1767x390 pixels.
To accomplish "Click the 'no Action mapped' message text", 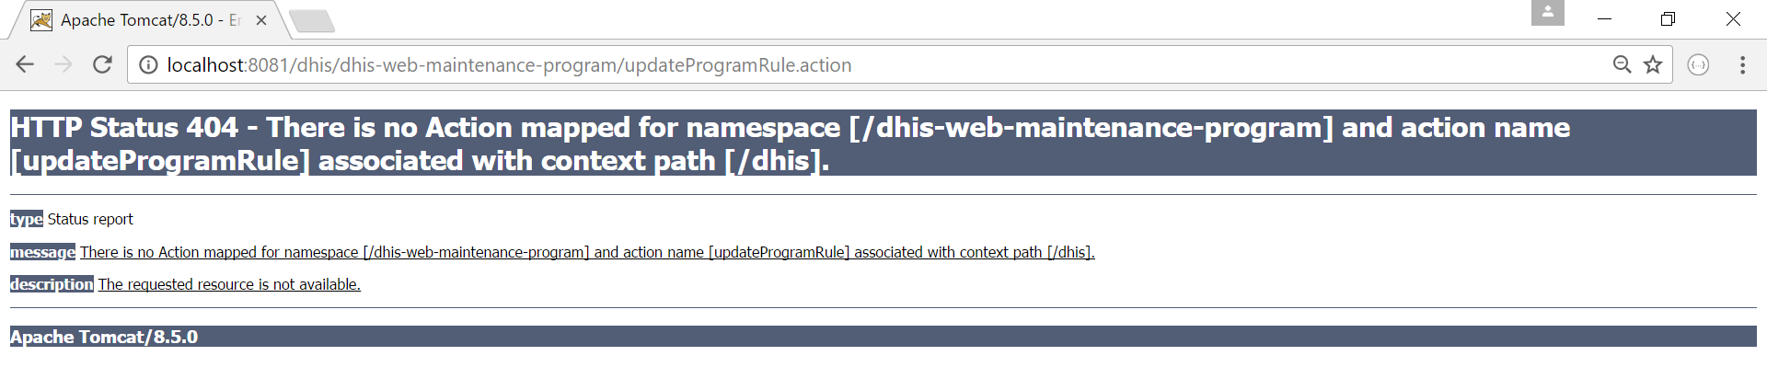I will point(587,252).
